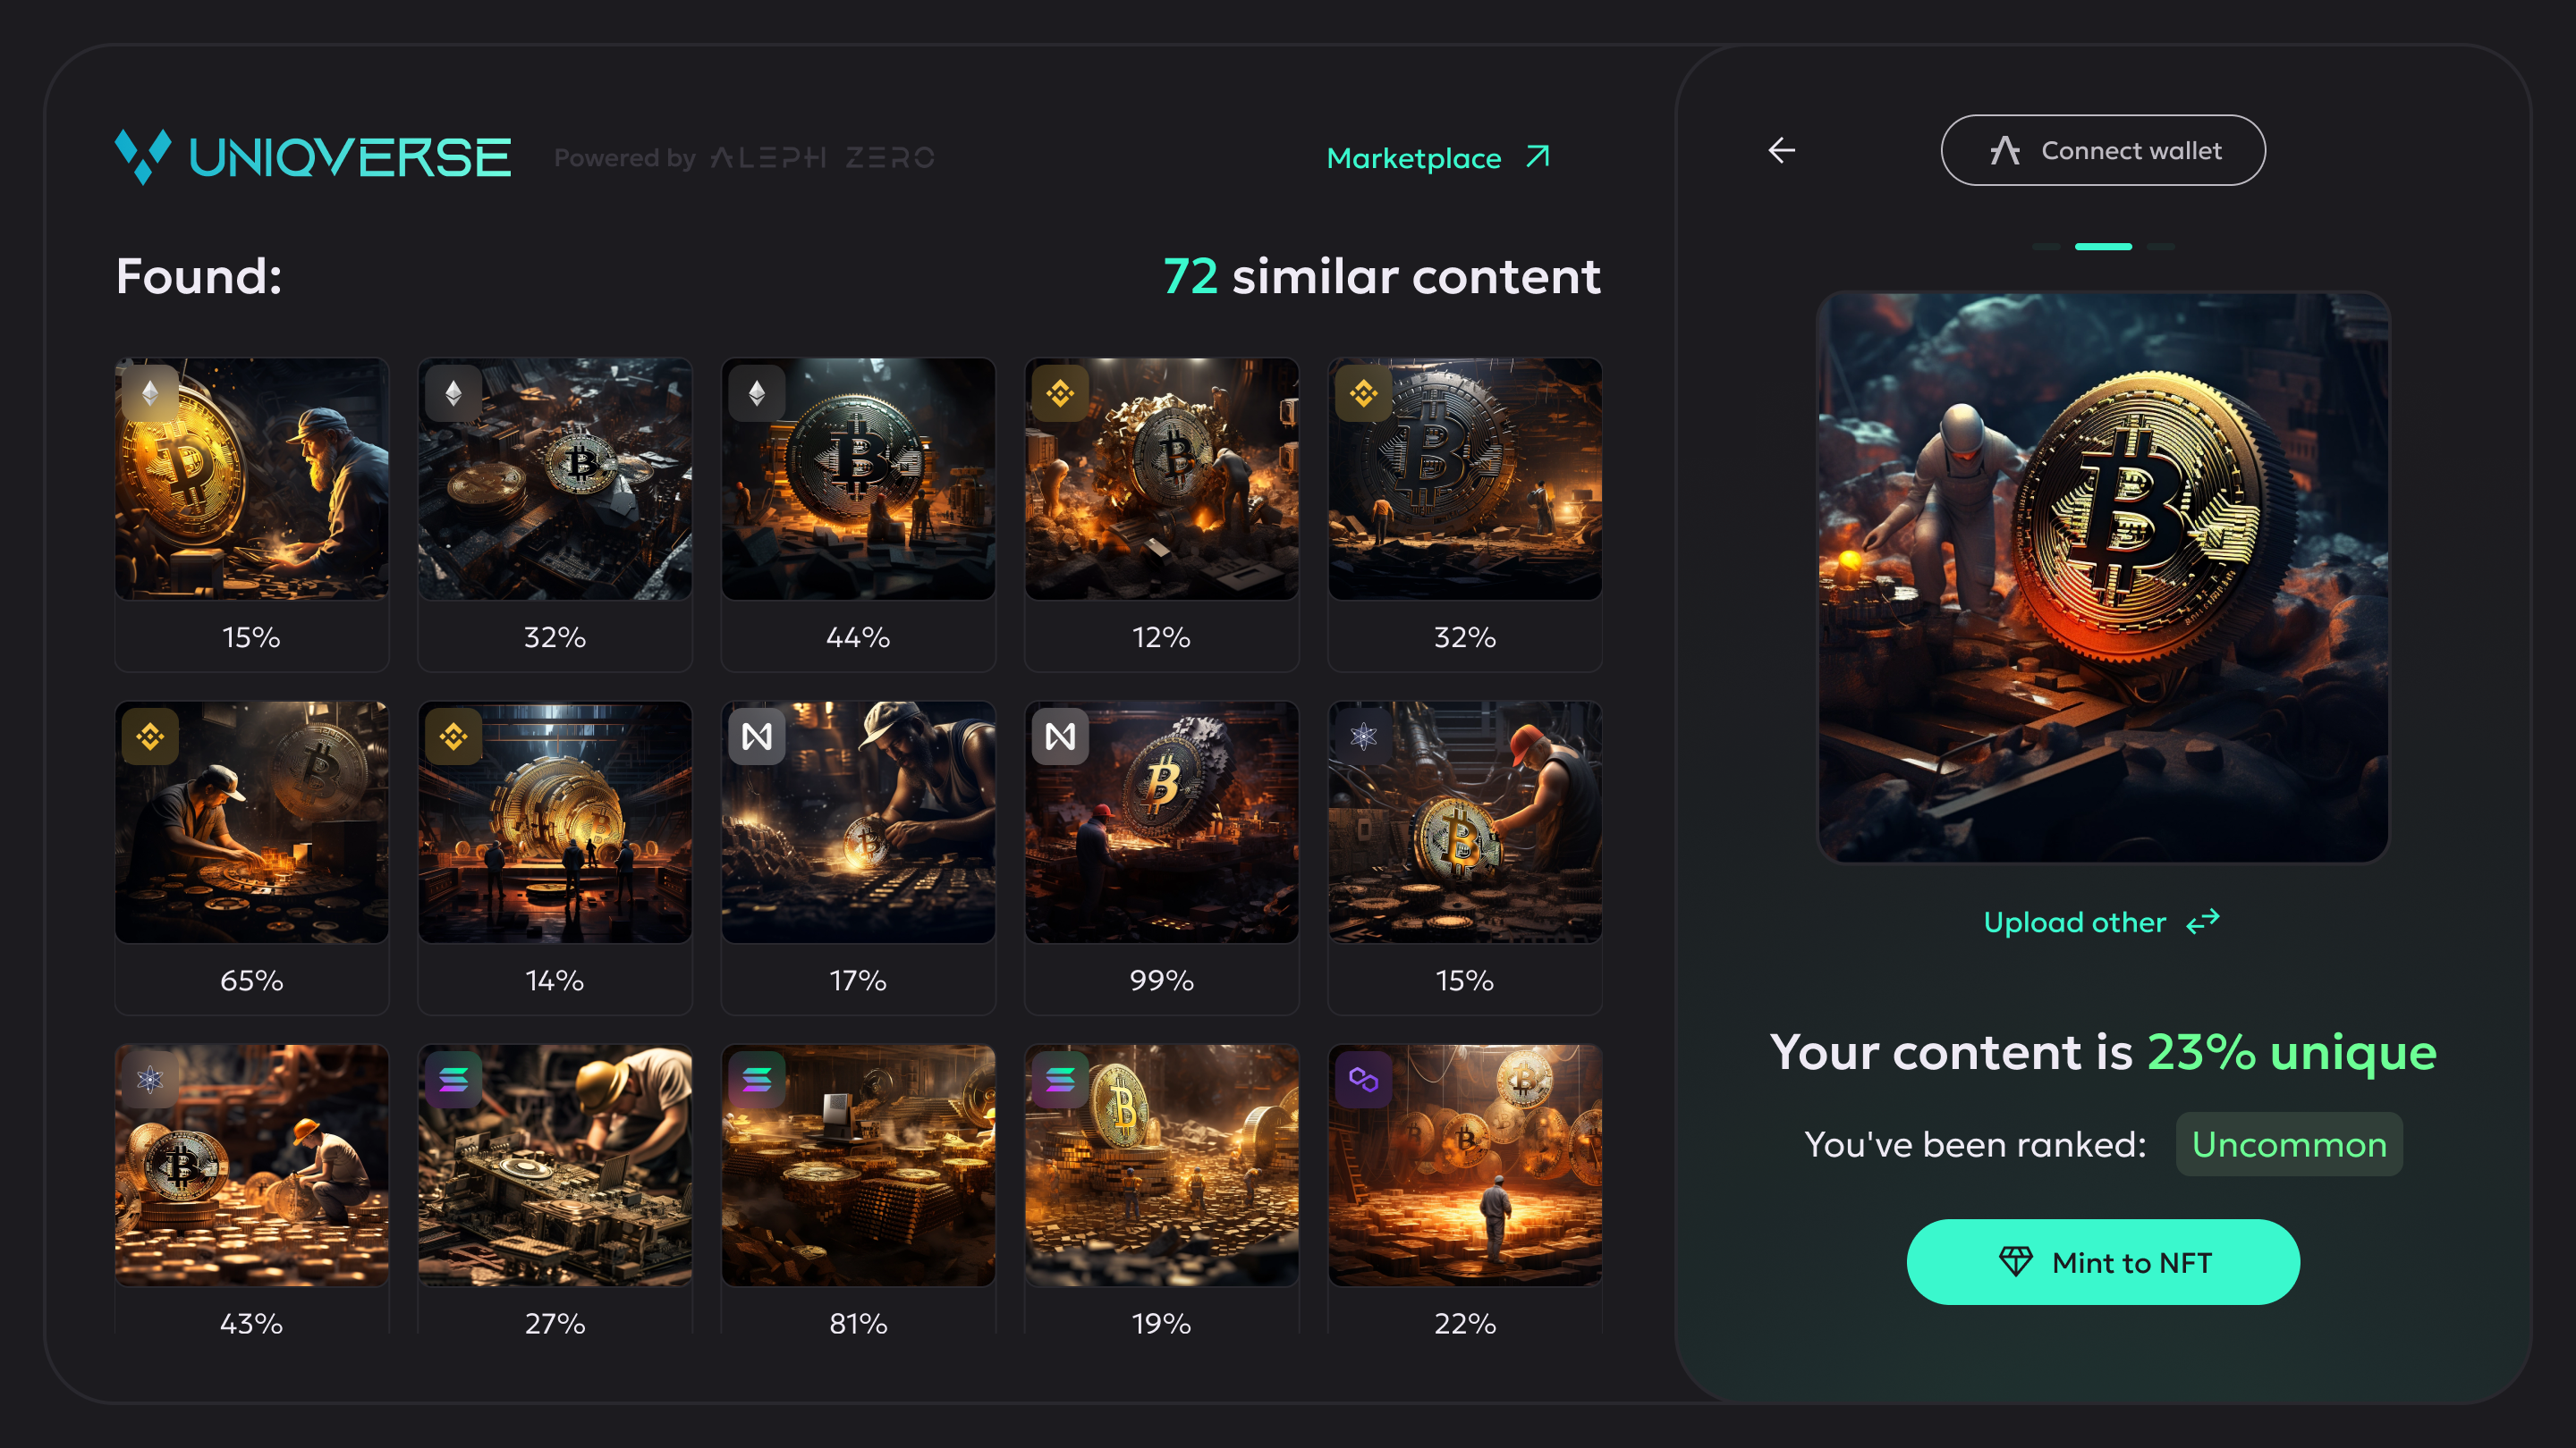Click Polygon badge on 22% thumbnail
The height and width of the screenshot is (1448, 2576).
coord(1364,1081)
